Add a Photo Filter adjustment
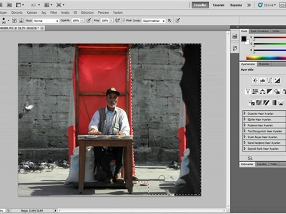The height and width of the screenshot is (214, 286). click(277, 91)
